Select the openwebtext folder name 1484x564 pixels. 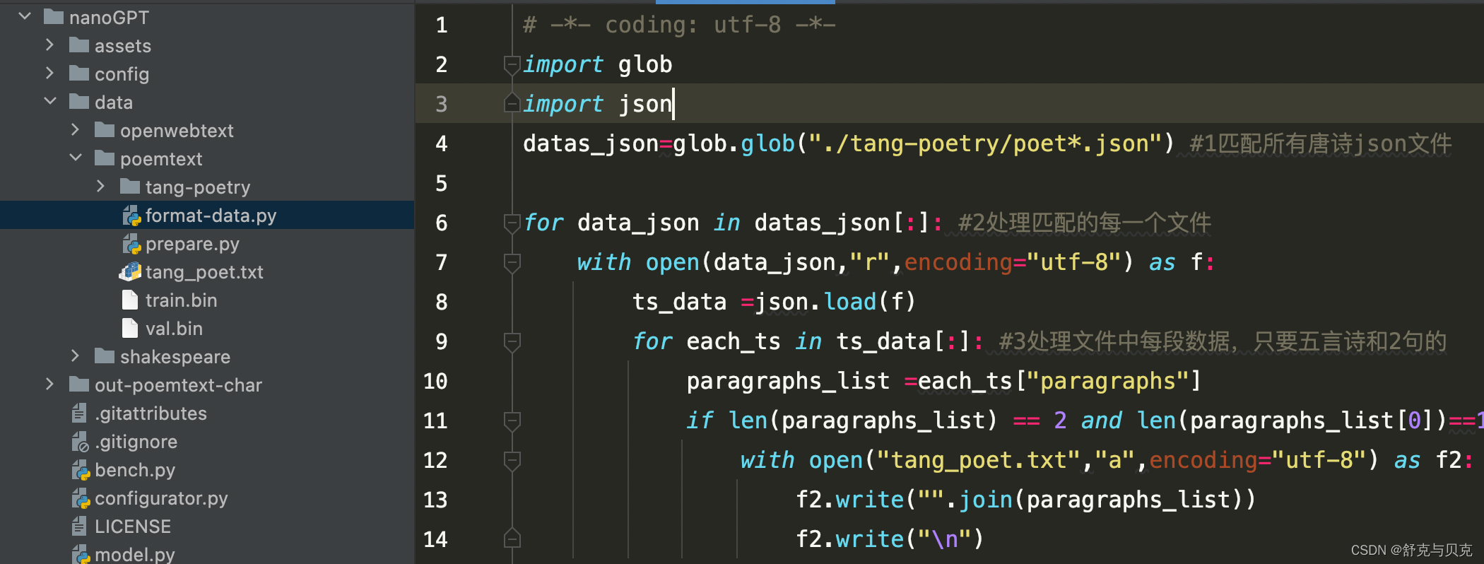tap(177, 131)
